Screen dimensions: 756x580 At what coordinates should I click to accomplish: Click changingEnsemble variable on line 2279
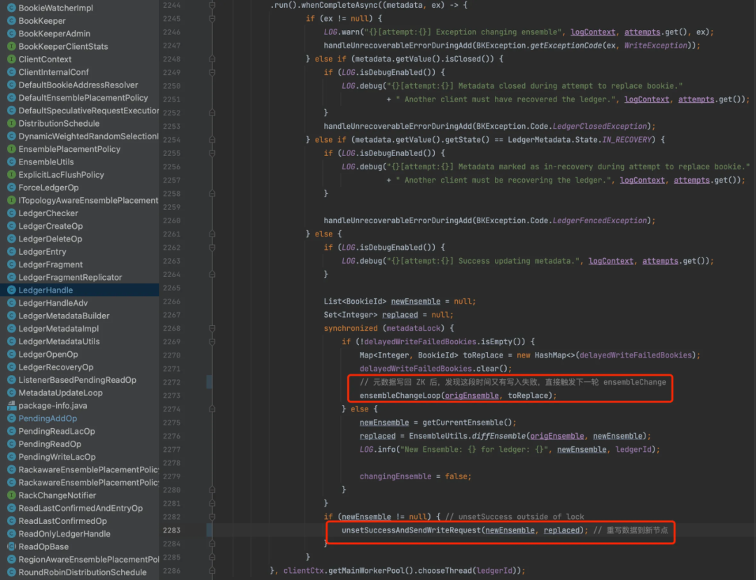395,476
